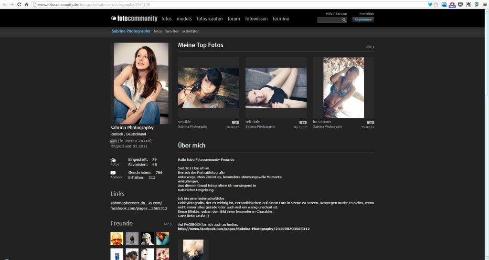Switch to the favoriten tab
The height and width of the screenshot is (260, 489).
click(171, 31)
